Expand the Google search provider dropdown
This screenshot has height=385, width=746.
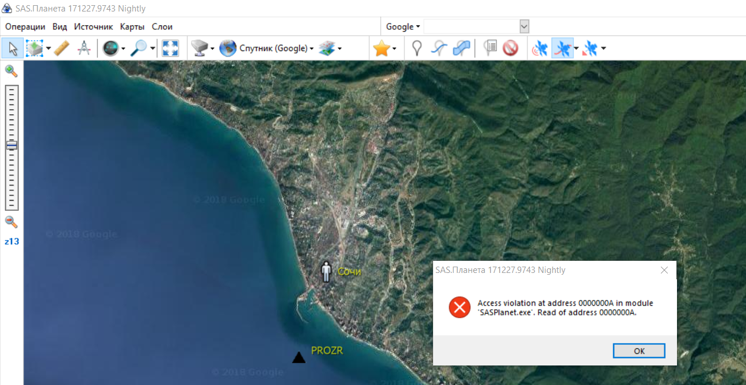tap(403, 26)
